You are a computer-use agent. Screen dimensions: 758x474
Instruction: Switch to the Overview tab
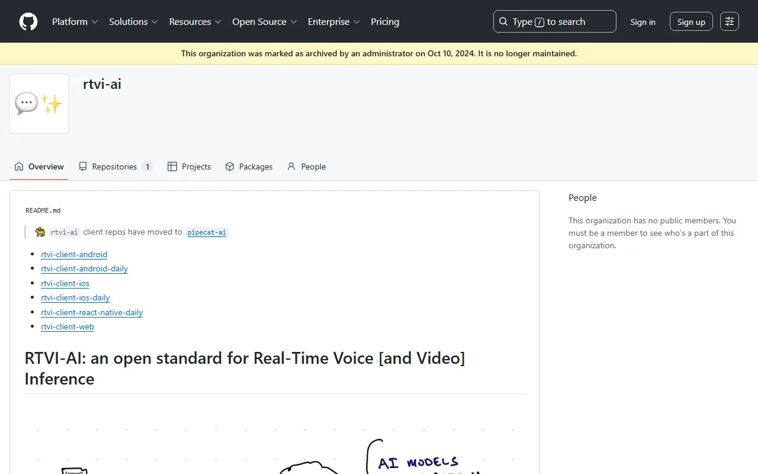point(39,166)
